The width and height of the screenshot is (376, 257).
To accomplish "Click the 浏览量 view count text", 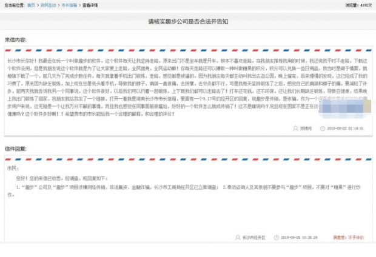I will coord(358,5).
